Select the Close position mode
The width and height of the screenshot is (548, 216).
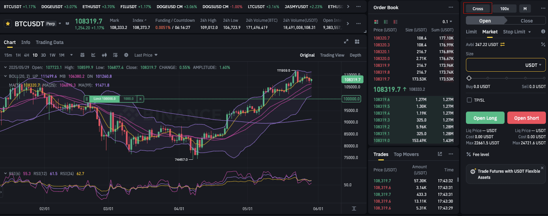pos(526,21)
